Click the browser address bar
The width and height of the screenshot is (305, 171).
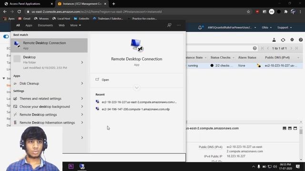click(x=136, y=11)
